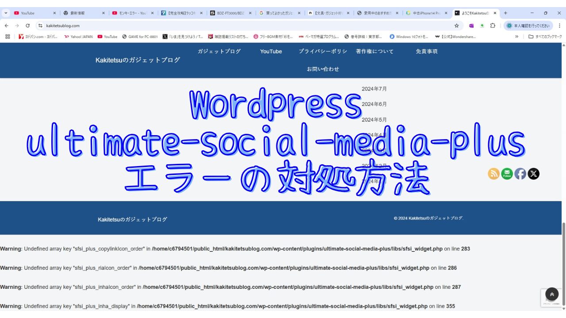Open the 【公式】Wondershare bookmark
Image resolution: width=566 pixels, height=318 pixels.
[455, 37]
